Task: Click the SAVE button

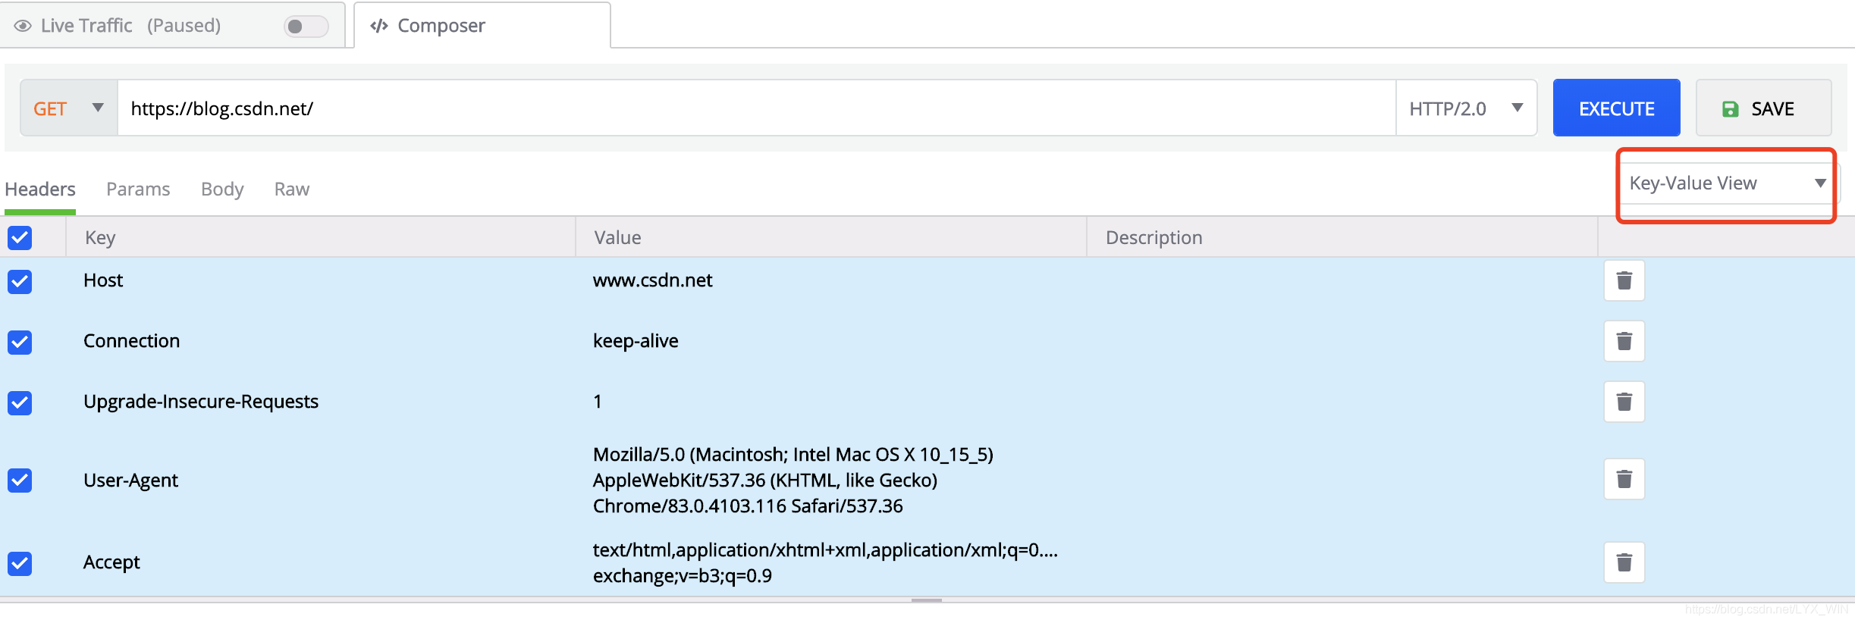Action: [1763, 108]
